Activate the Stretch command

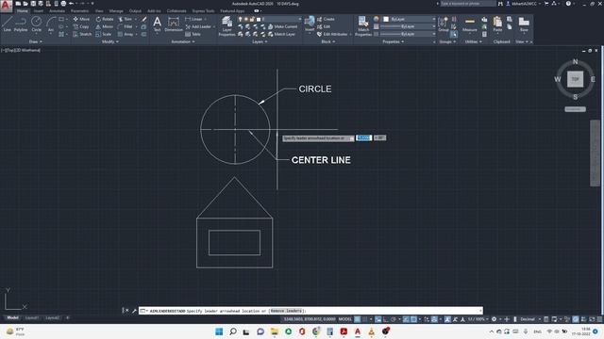[x=82, y=34]
